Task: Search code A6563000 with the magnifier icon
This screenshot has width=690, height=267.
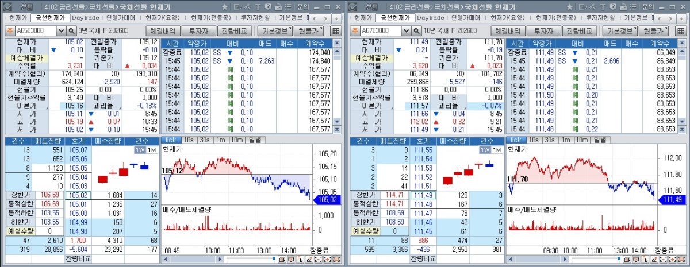Action: [72, 30]
